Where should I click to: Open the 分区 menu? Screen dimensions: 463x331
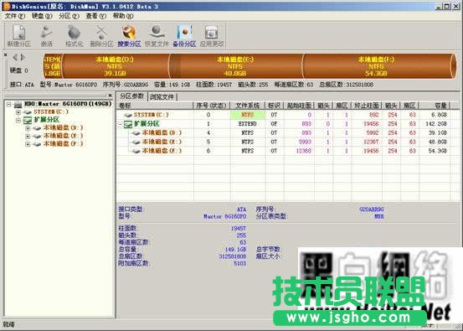[69, 16]
